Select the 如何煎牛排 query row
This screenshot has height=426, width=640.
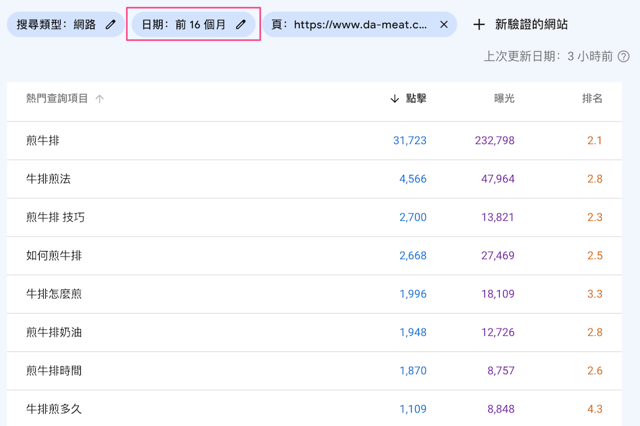(54, 256)
